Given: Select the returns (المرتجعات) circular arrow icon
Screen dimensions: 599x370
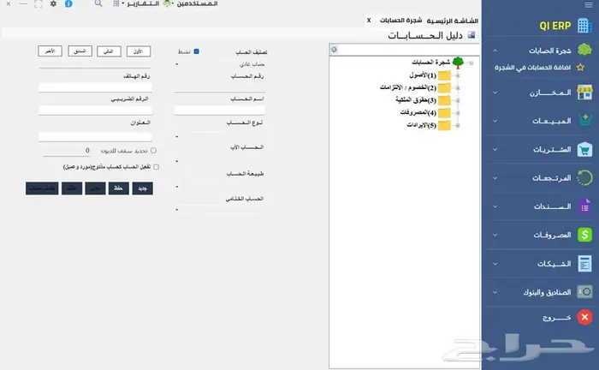Looking at the screenshot, I should coord(585,177).
